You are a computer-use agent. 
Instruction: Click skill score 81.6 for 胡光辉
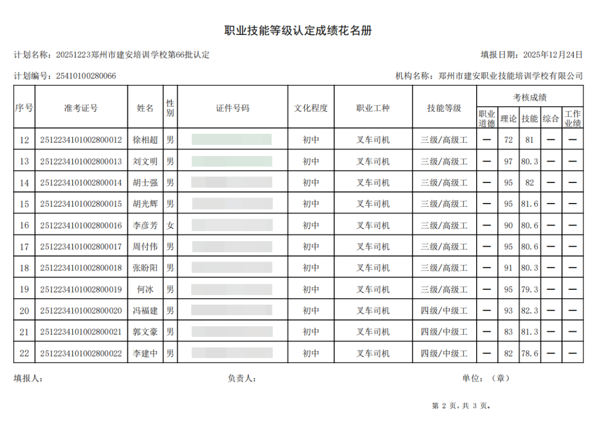pos(530,204)
